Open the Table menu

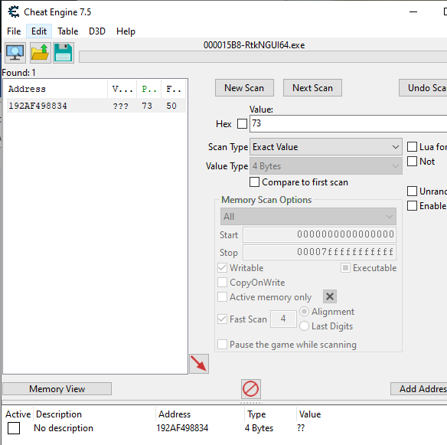(x=68, y=31)
